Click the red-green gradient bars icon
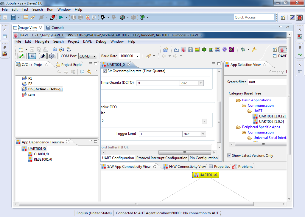 tap(197, 49)
